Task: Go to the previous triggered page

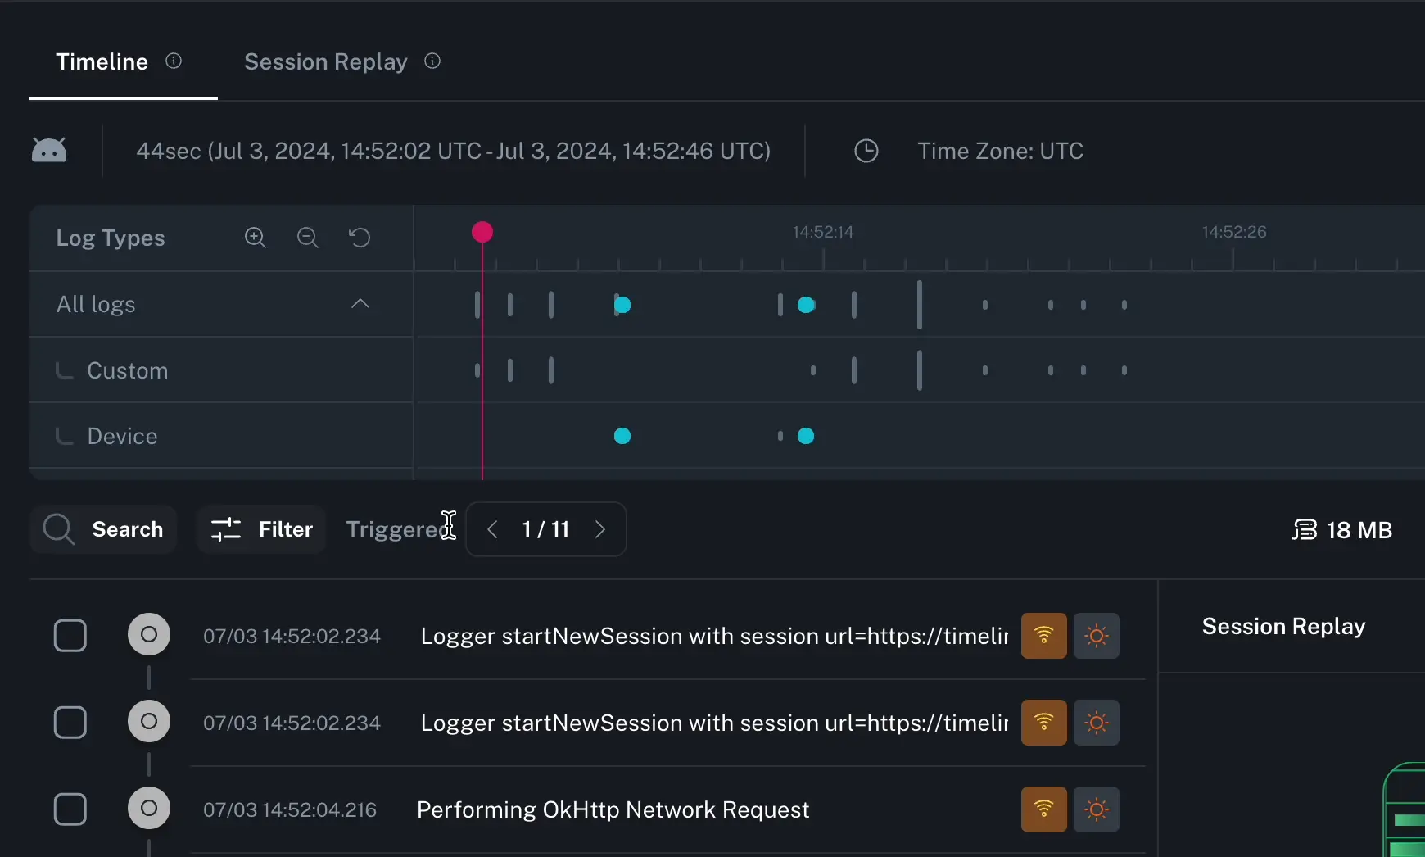Action: [x=491, y=529]
